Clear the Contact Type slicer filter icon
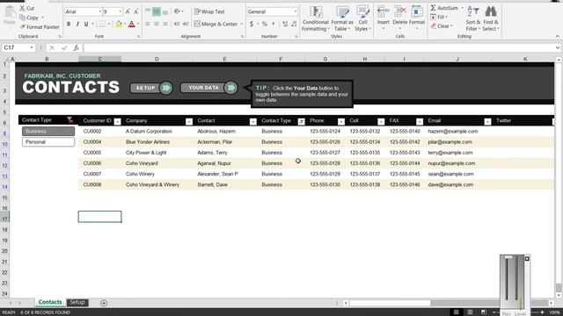563x316 pixels. pos(70,120)
